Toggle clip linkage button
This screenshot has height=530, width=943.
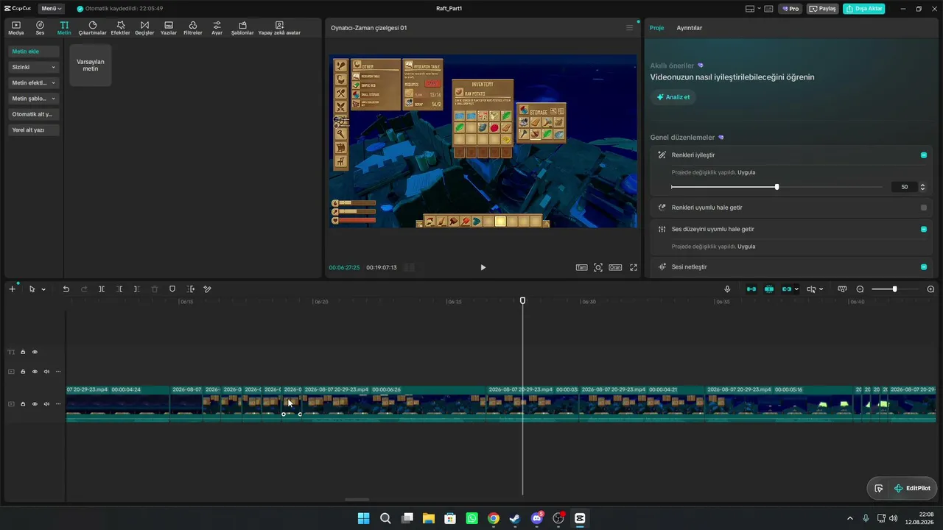[786, 289]
